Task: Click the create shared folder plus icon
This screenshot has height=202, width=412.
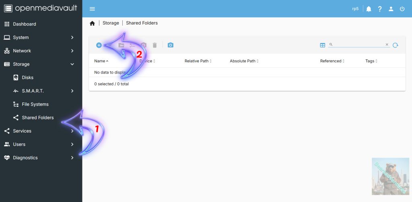Action: (x=99, y=45)
